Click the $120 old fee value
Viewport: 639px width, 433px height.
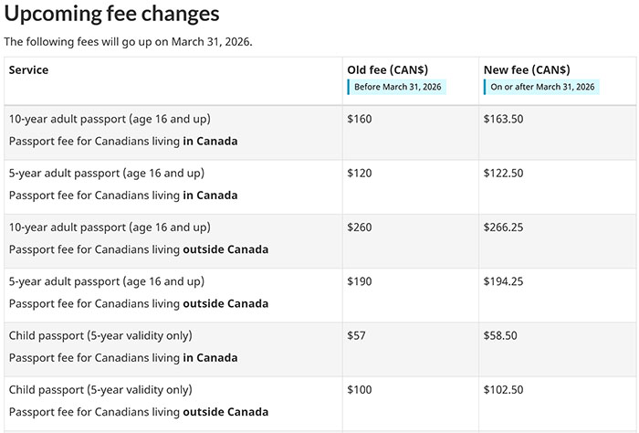(360, 174)
